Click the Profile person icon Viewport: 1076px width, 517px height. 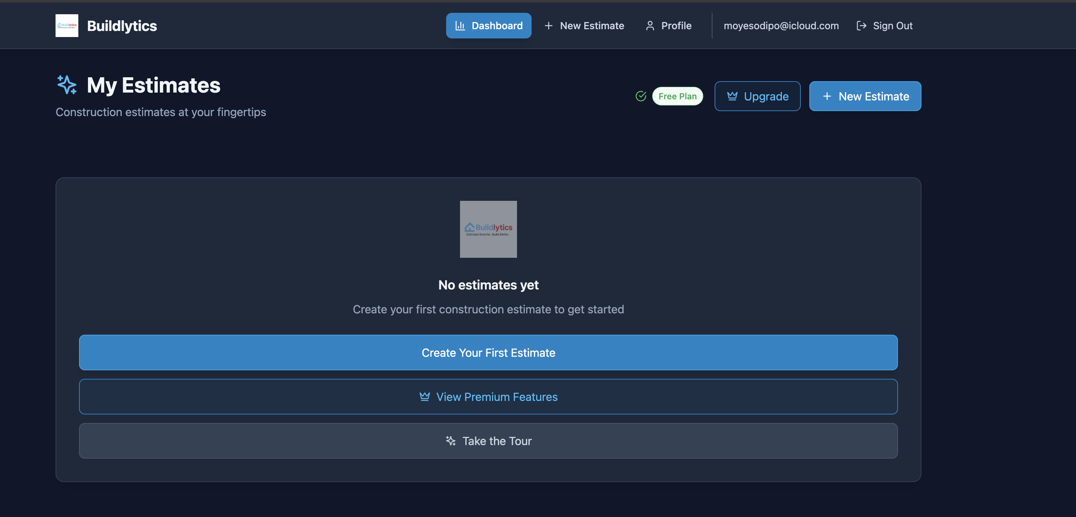point(650,26)
